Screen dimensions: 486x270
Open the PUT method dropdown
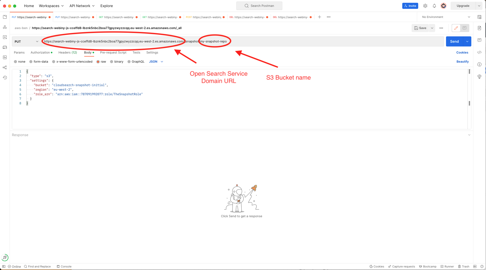pyautogui.click(x=26, y=41)
